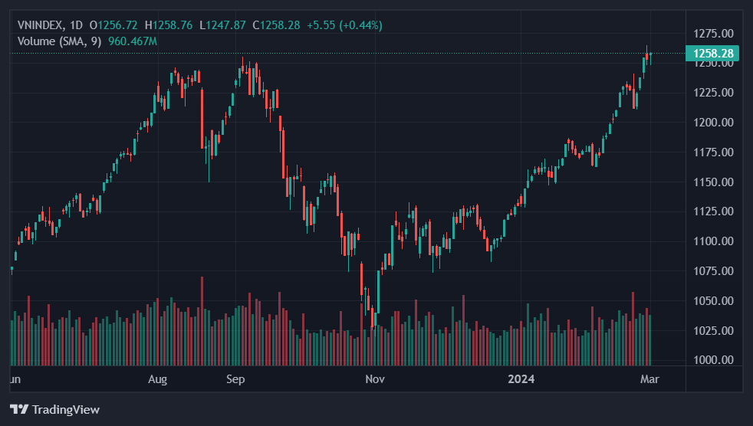The image size is (753, 426).
Task: Click the 1100.00 price axis label
Action: point(713,241)
